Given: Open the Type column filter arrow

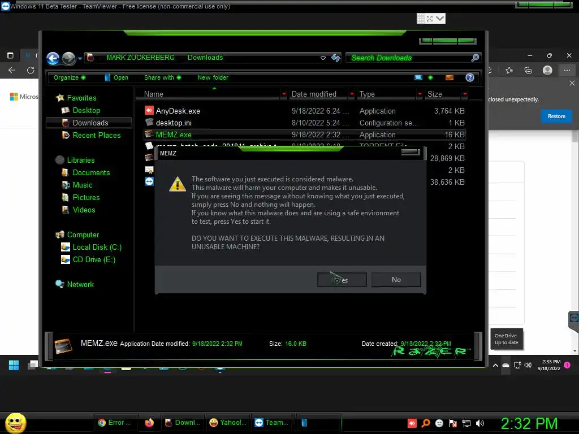Looking at the screenshot, I should pos(420,94).
